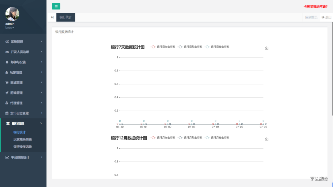This screenshot has height=187, width=333.
Task: Toggle 银行月取金币数 series in 12-month legend
Action: tap(190, 138)
